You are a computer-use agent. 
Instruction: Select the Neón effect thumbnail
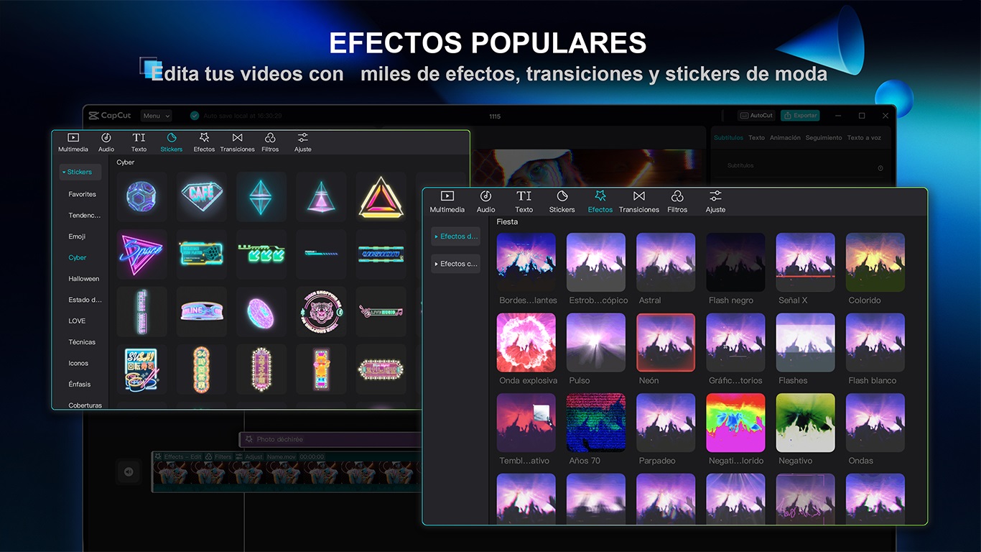click(666, 342)
